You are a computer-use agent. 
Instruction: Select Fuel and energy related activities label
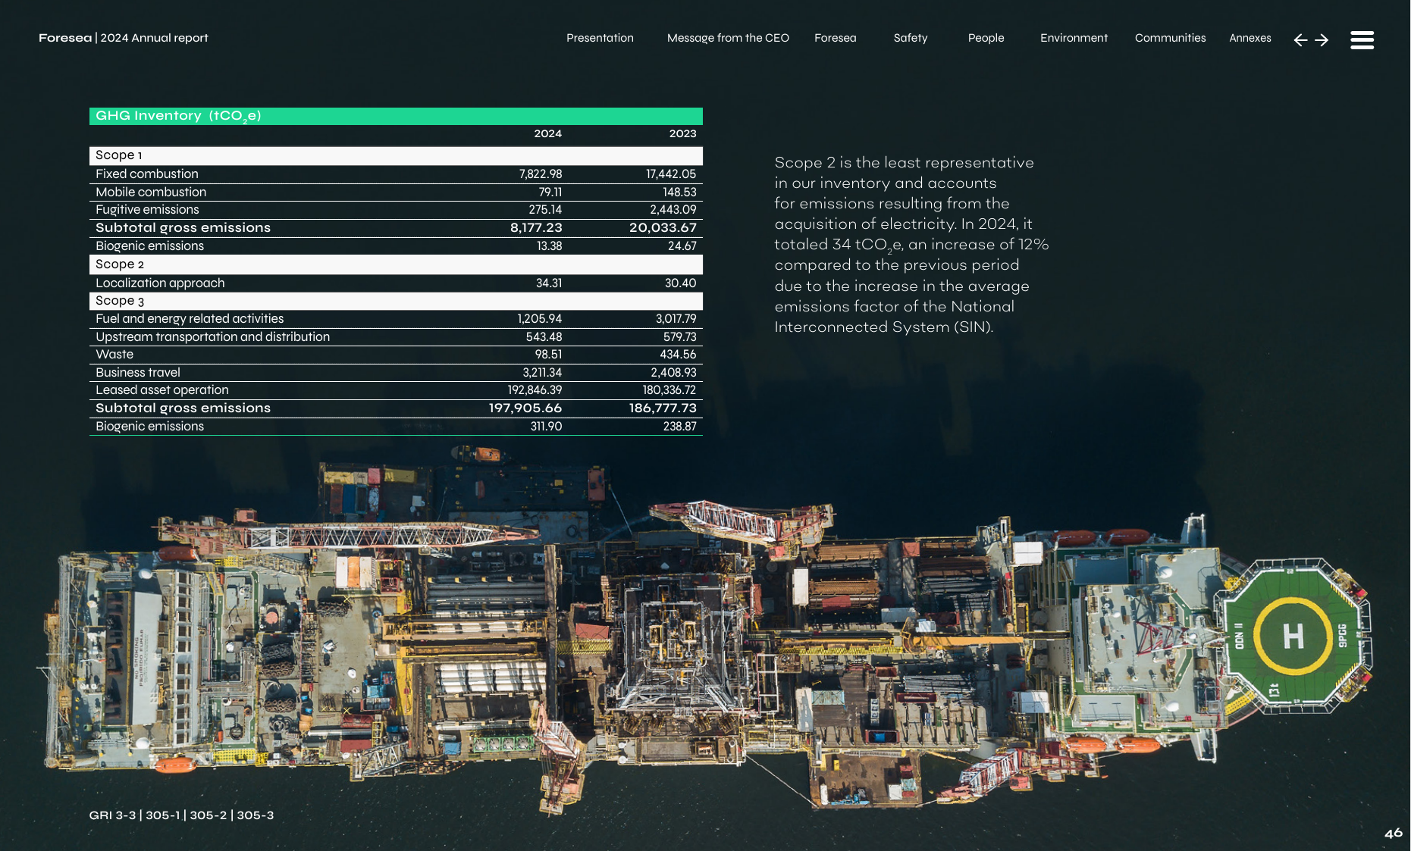[x=190, y=319]
